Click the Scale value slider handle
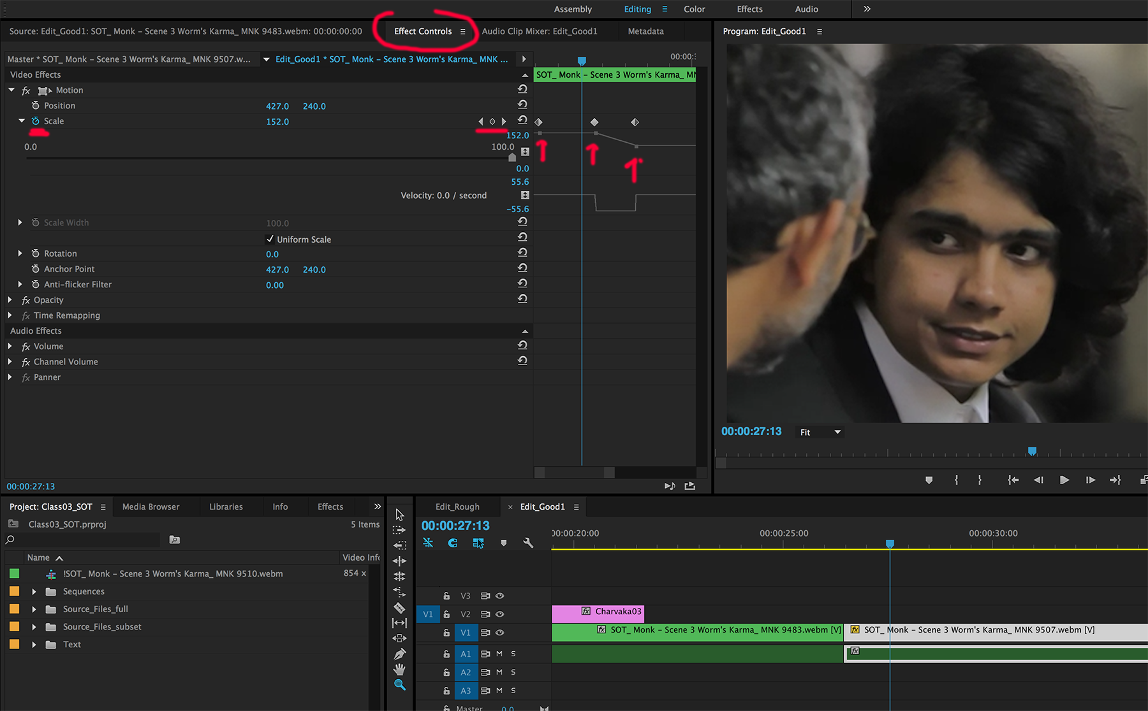Screen dimensions: 1148x711 [511, 157]
